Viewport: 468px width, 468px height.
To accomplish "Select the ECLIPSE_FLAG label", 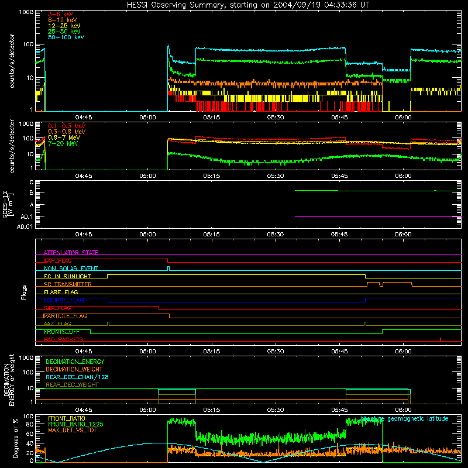I will click(64, 300).
